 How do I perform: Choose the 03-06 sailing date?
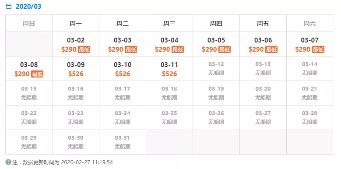pos(263,44)
